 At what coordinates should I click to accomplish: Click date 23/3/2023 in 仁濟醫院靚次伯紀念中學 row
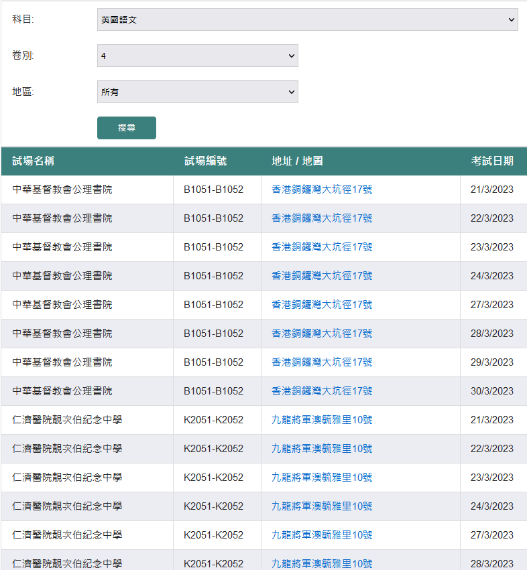pyautogui.click(x=491, y=478)
